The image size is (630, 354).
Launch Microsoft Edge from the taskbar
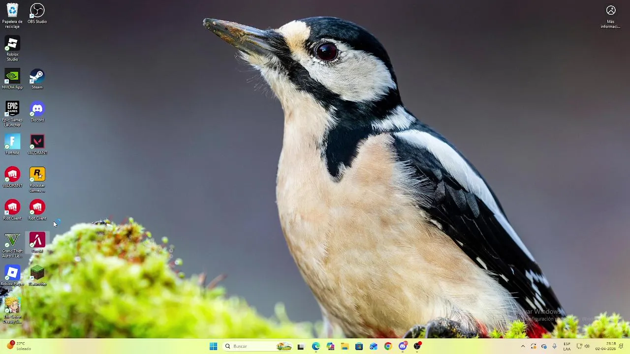click(x=315, y=346)
